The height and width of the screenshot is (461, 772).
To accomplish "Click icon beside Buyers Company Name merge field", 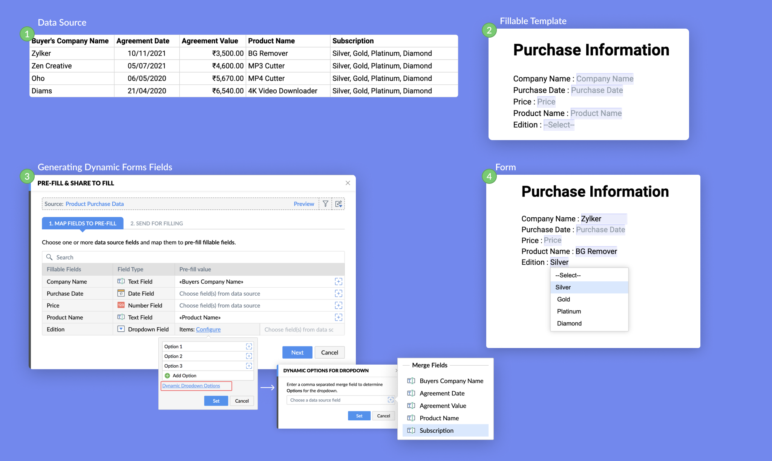I will (411, 381).
